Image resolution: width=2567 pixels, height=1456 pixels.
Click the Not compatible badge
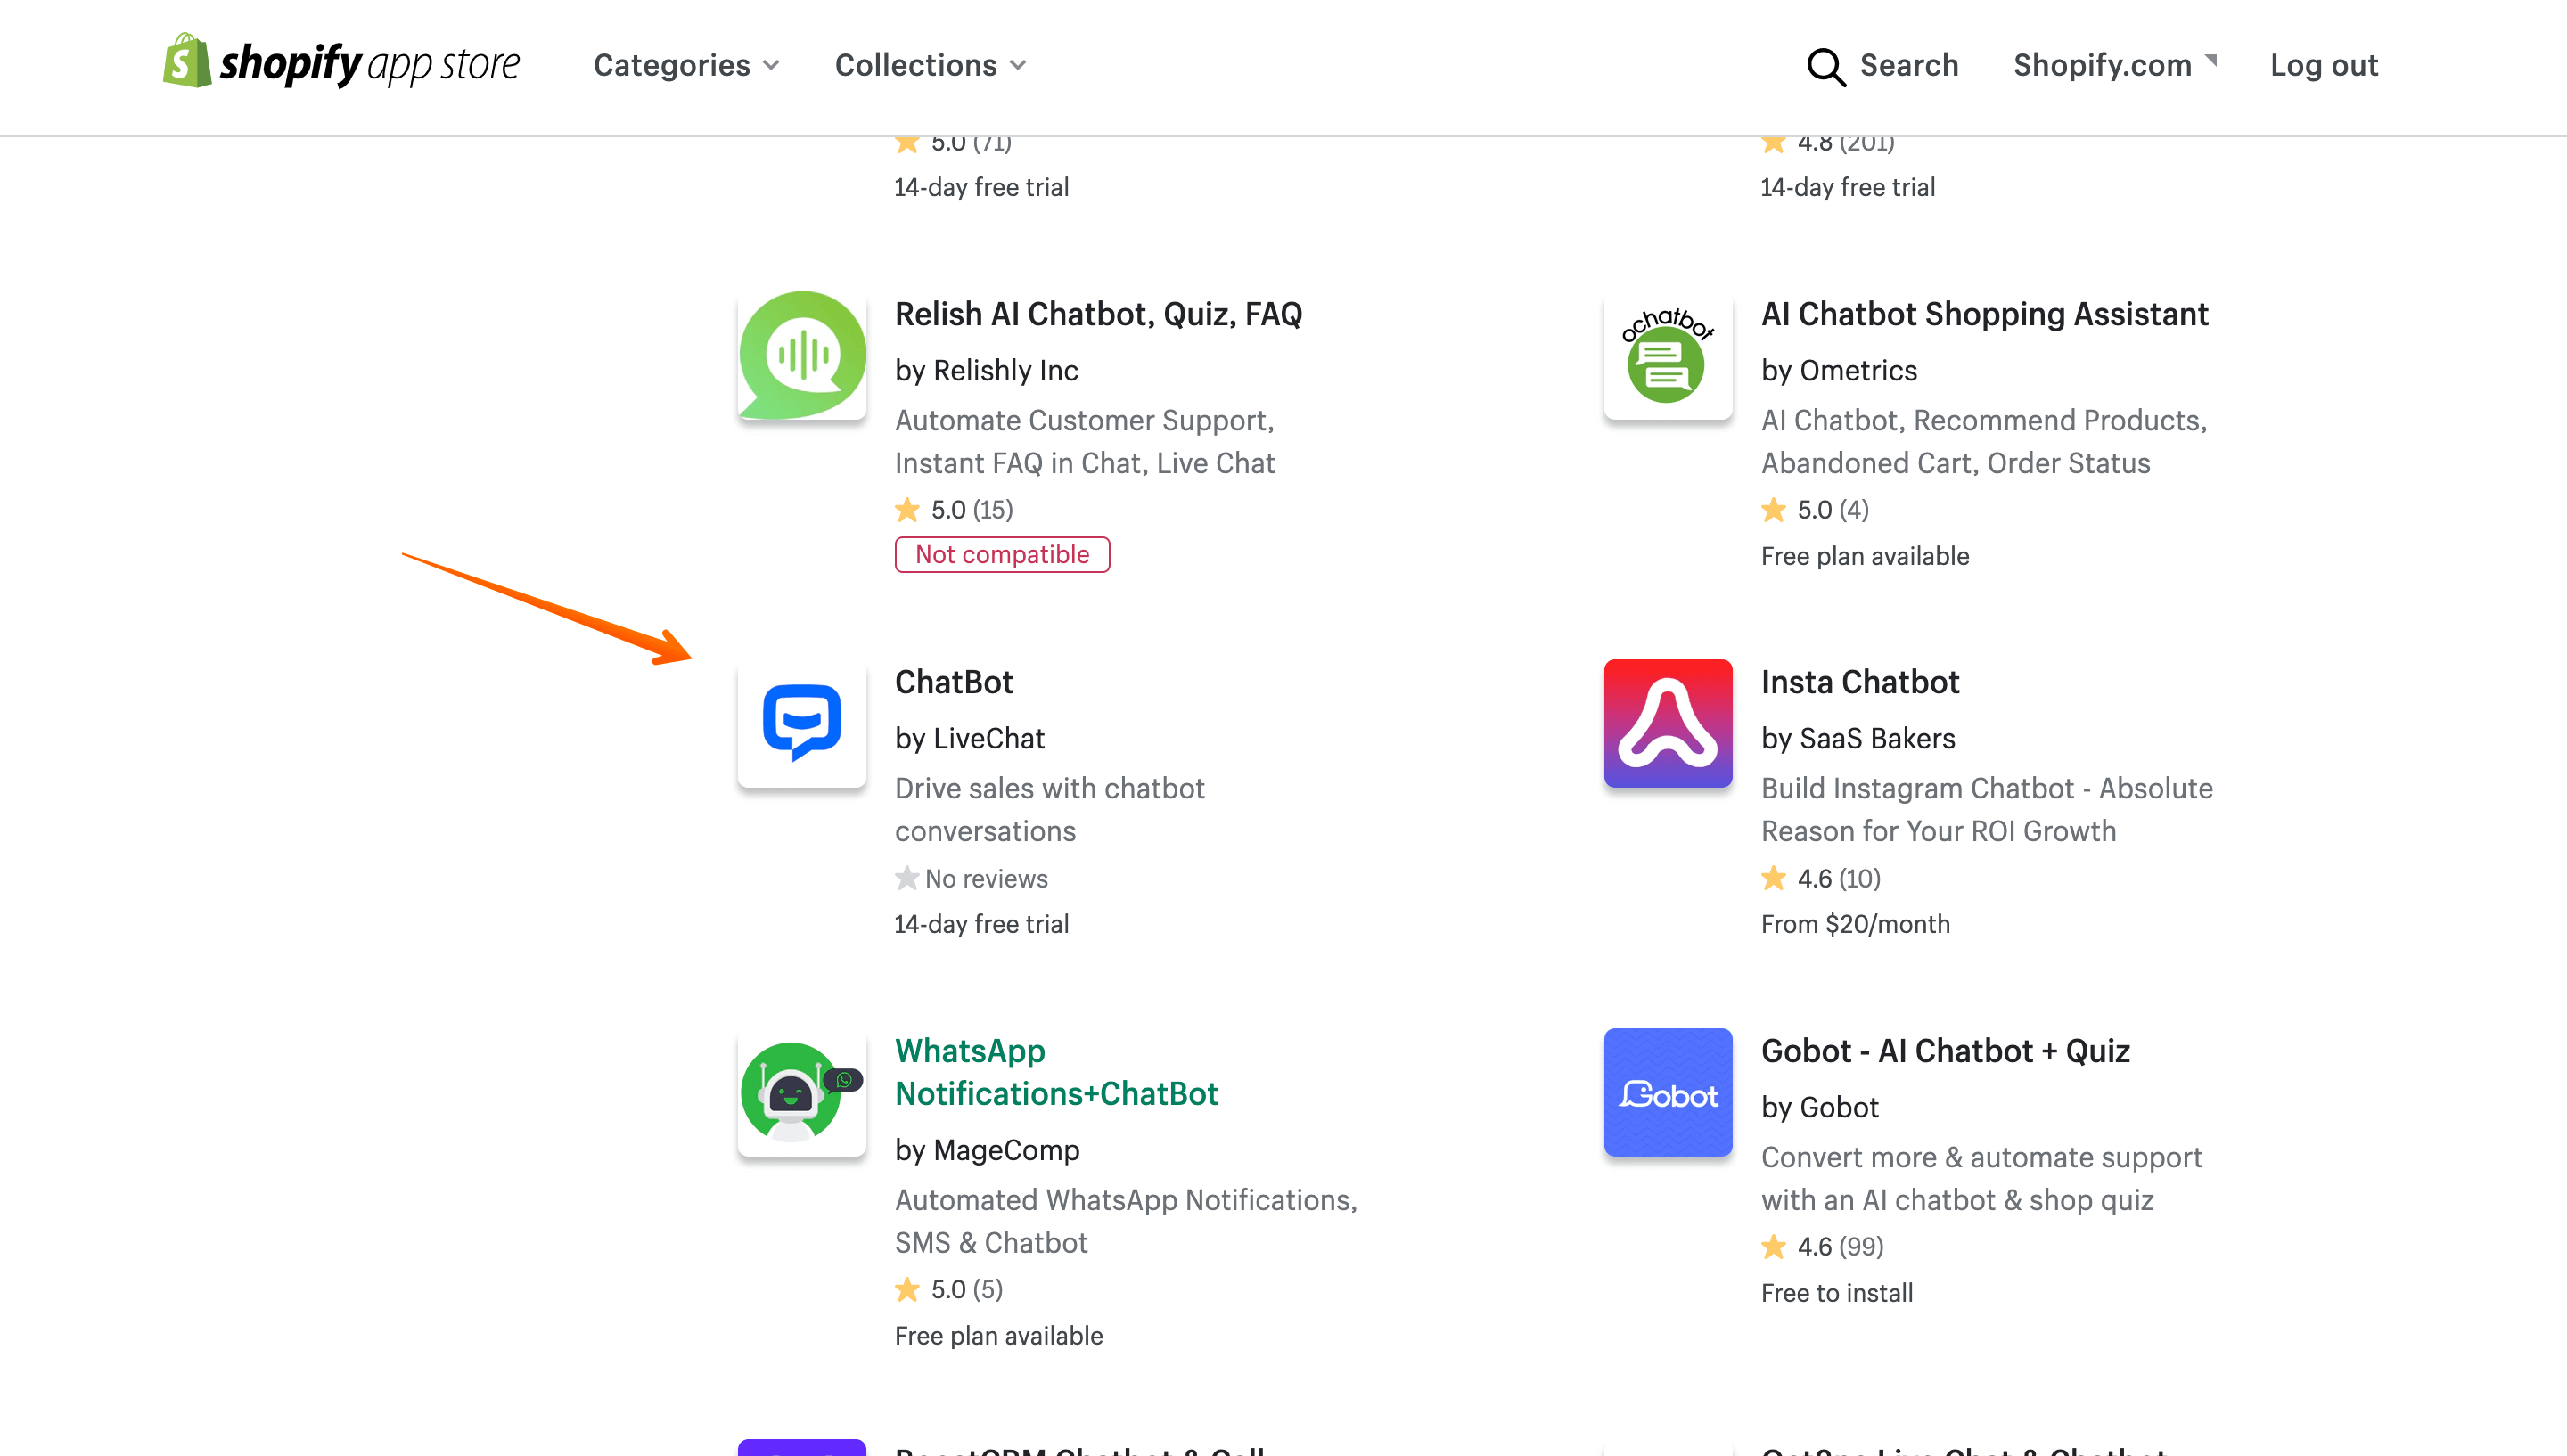click(x=1002, y=554)
